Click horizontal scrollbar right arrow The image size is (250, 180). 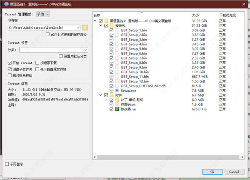[242, 157]
